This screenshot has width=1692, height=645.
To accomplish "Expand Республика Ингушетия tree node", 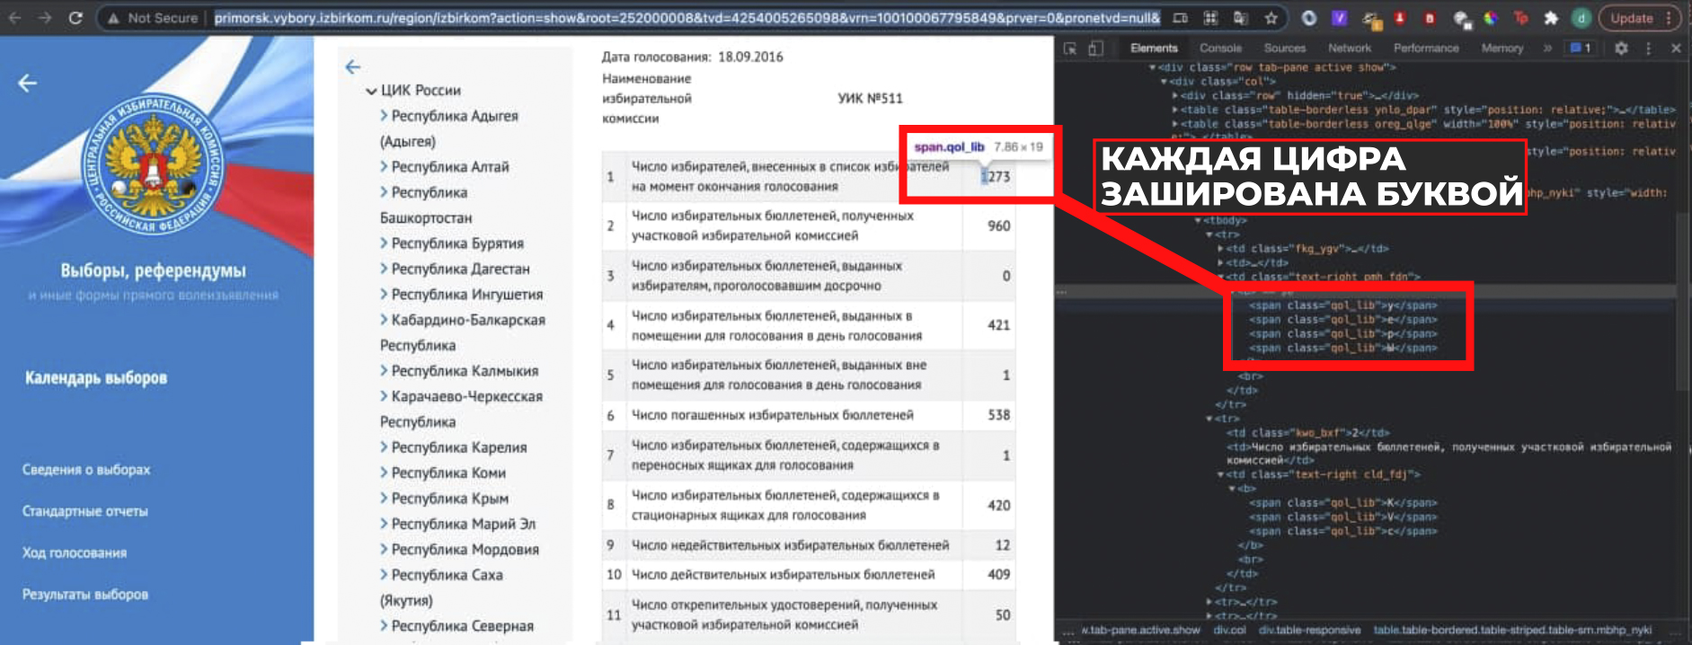I will (x=385, y=295).
